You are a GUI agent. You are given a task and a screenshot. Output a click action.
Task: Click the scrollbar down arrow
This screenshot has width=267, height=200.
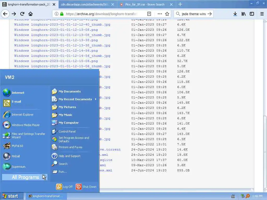click(265, 190)
